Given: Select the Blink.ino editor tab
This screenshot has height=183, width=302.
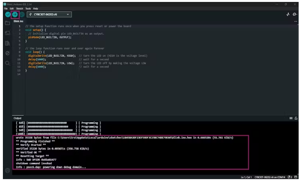Looking at the screenshot, I should 18,21.
